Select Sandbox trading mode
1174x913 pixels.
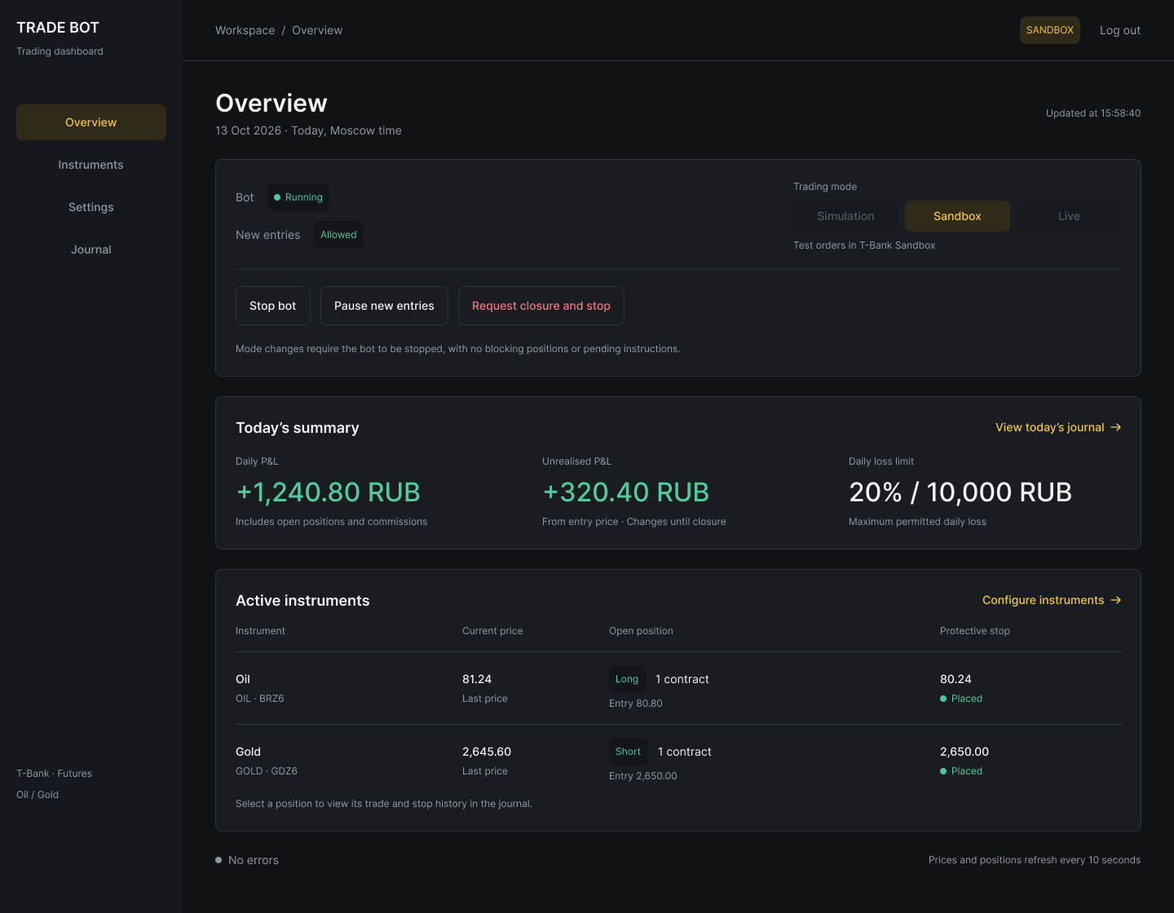click(x=957, y=216)
